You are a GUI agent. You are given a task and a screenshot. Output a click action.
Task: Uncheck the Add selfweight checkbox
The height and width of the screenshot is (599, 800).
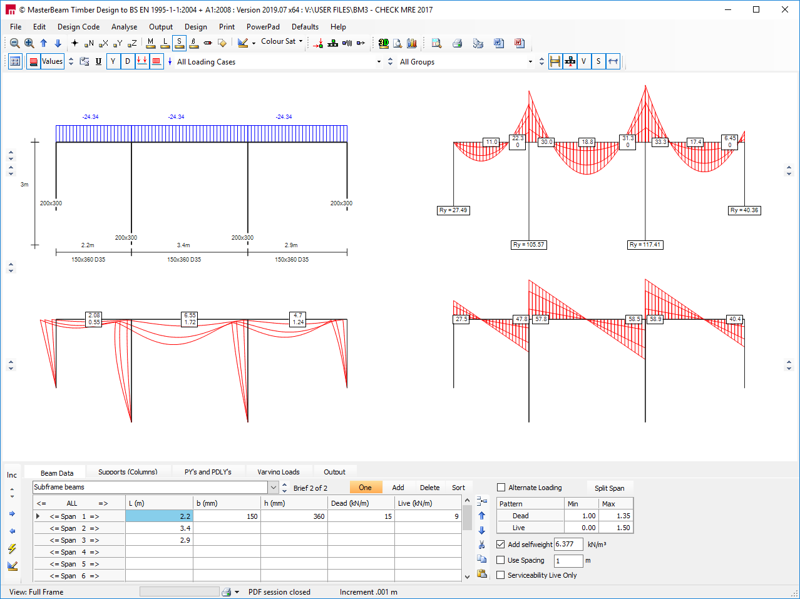coord(501,545)
